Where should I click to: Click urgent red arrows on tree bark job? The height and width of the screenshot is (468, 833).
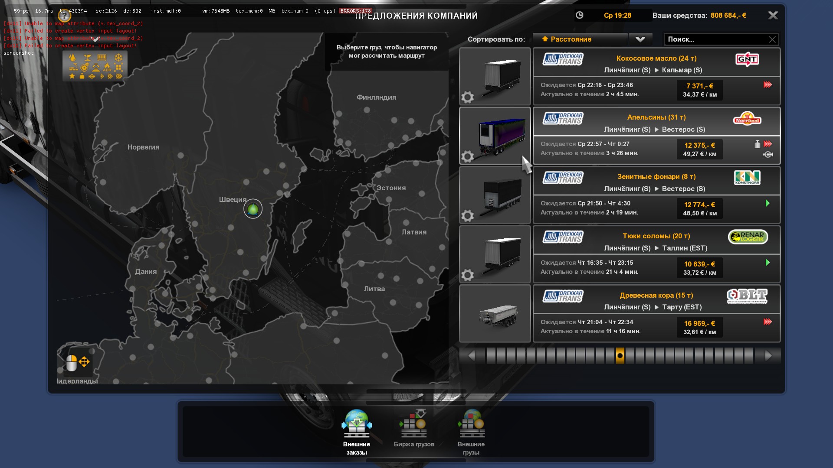[x=767, y=322]
